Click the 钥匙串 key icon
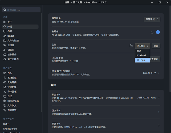The height and width of the screenshot is (133, 171). click(5, 50)
